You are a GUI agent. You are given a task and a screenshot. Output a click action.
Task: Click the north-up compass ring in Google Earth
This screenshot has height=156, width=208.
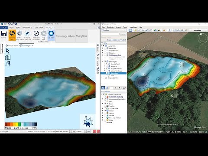(x=202, y=39)
